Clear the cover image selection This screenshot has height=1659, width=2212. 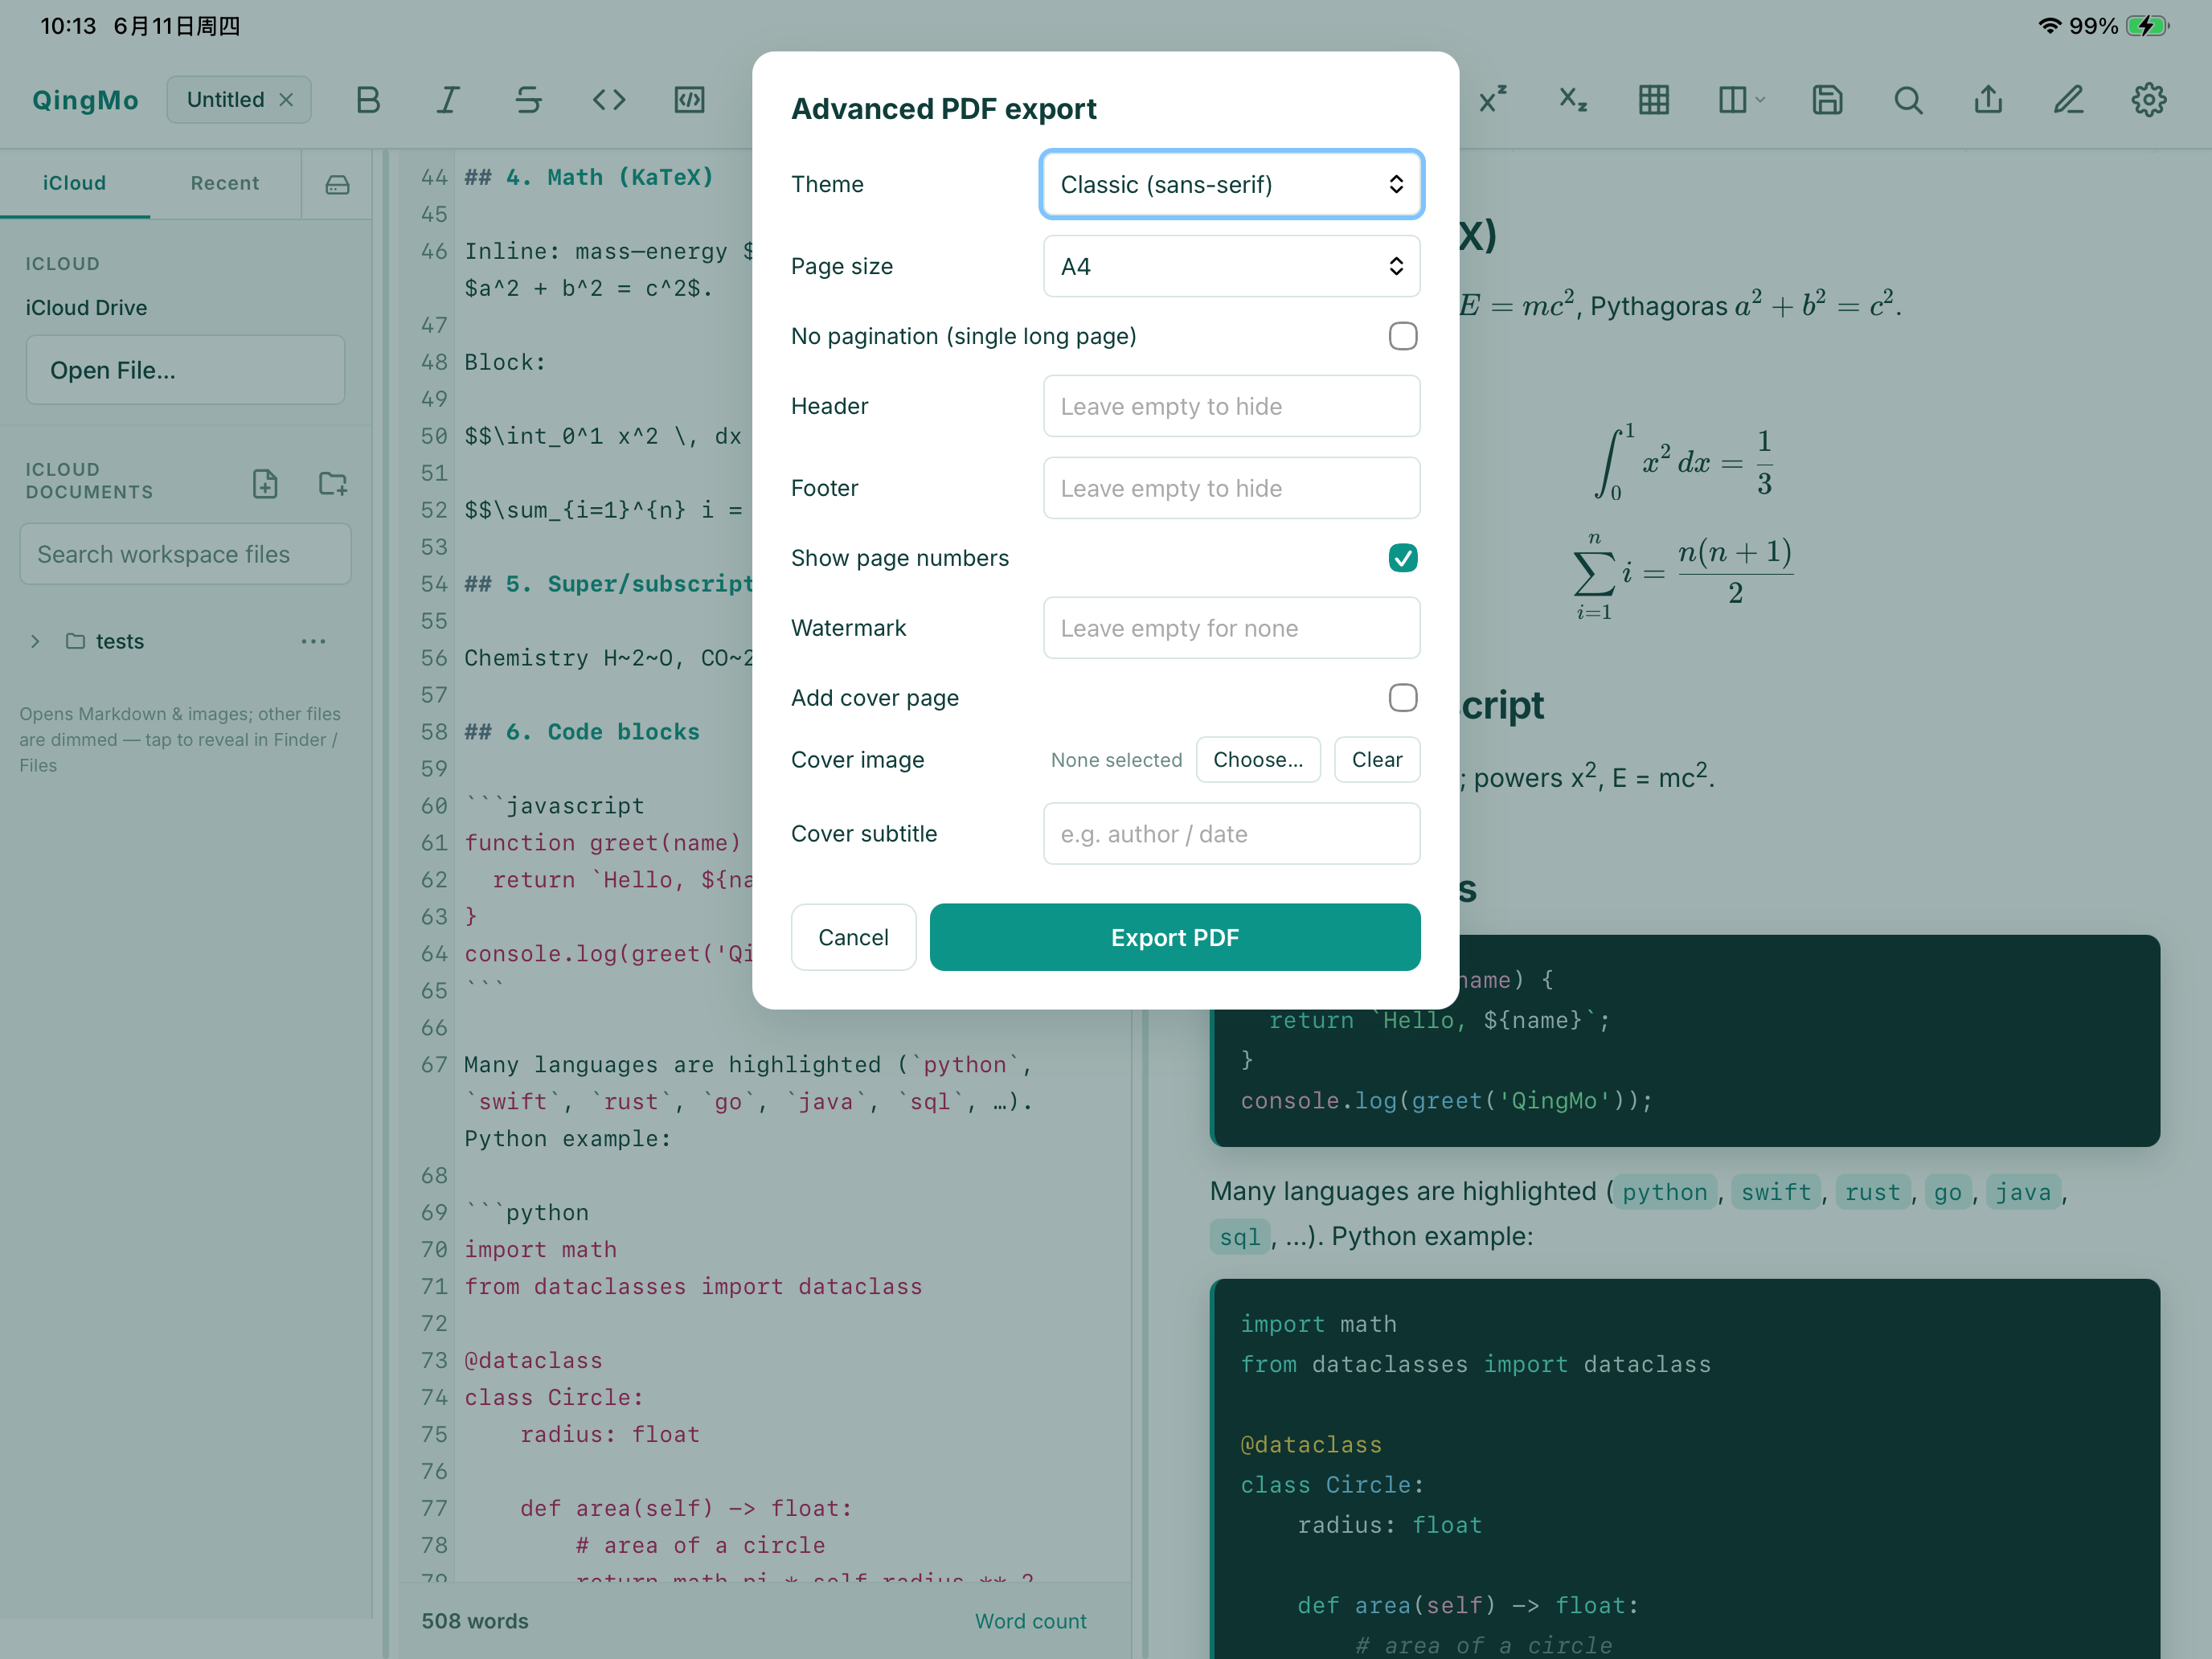pos(1377,760)
